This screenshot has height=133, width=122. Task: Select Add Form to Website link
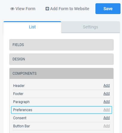[x=67, y=9]
